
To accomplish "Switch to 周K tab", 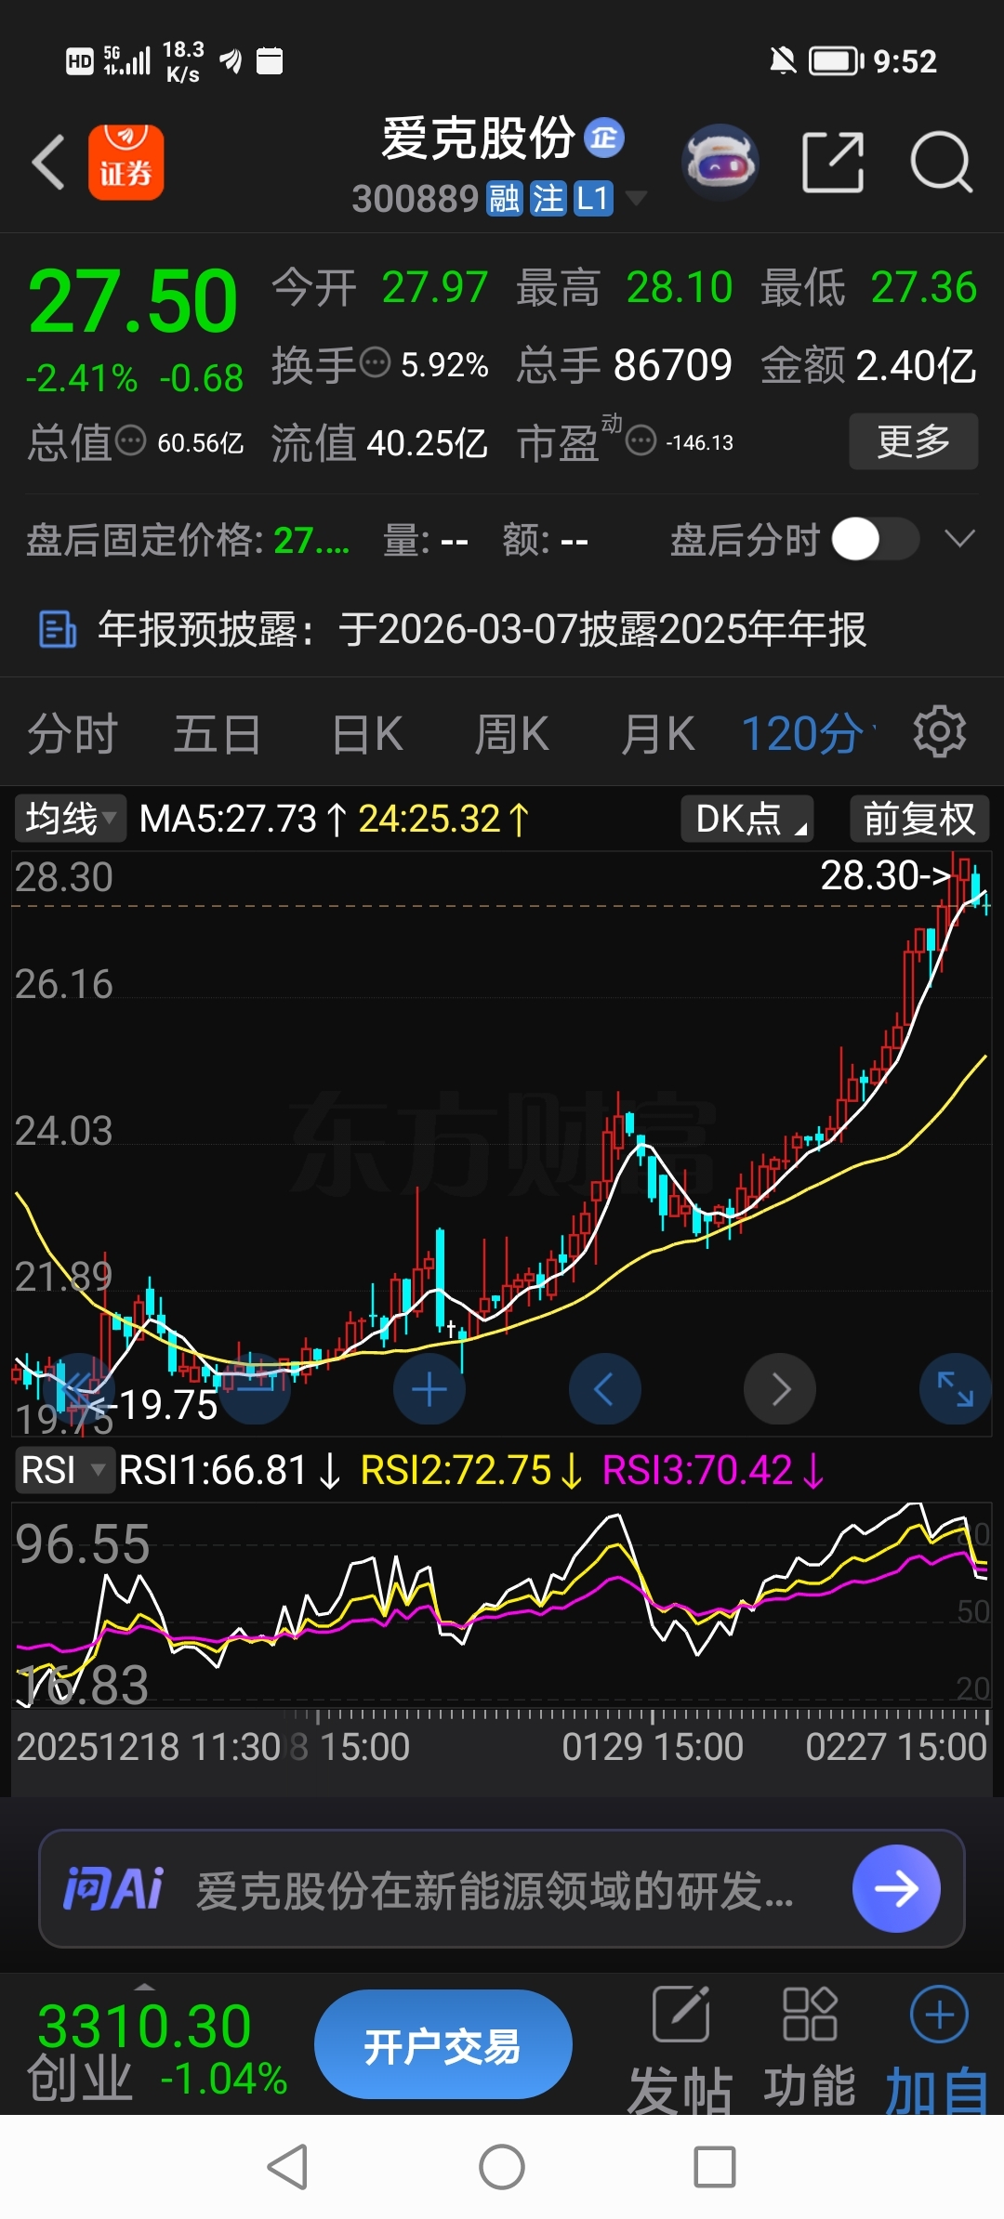I will tap(512, 733).
